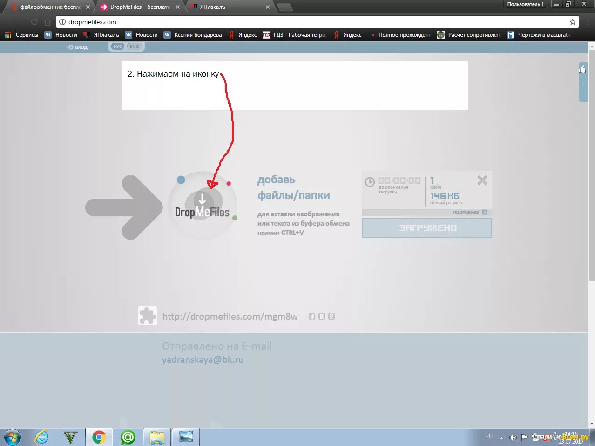Open Windows Explorer on the taskbar
Screen dimensions: 595x446
tap(157, 437)
